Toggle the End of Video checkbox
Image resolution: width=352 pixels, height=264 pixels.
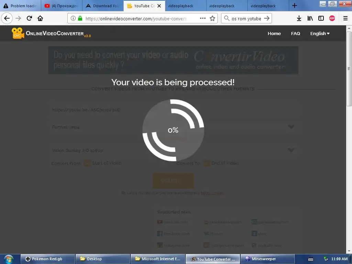tap(207, 163)
